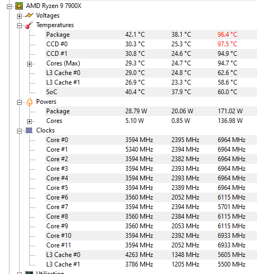
Task: Select L3 Cache #0 under Temperatures
Action: point(63,73)
